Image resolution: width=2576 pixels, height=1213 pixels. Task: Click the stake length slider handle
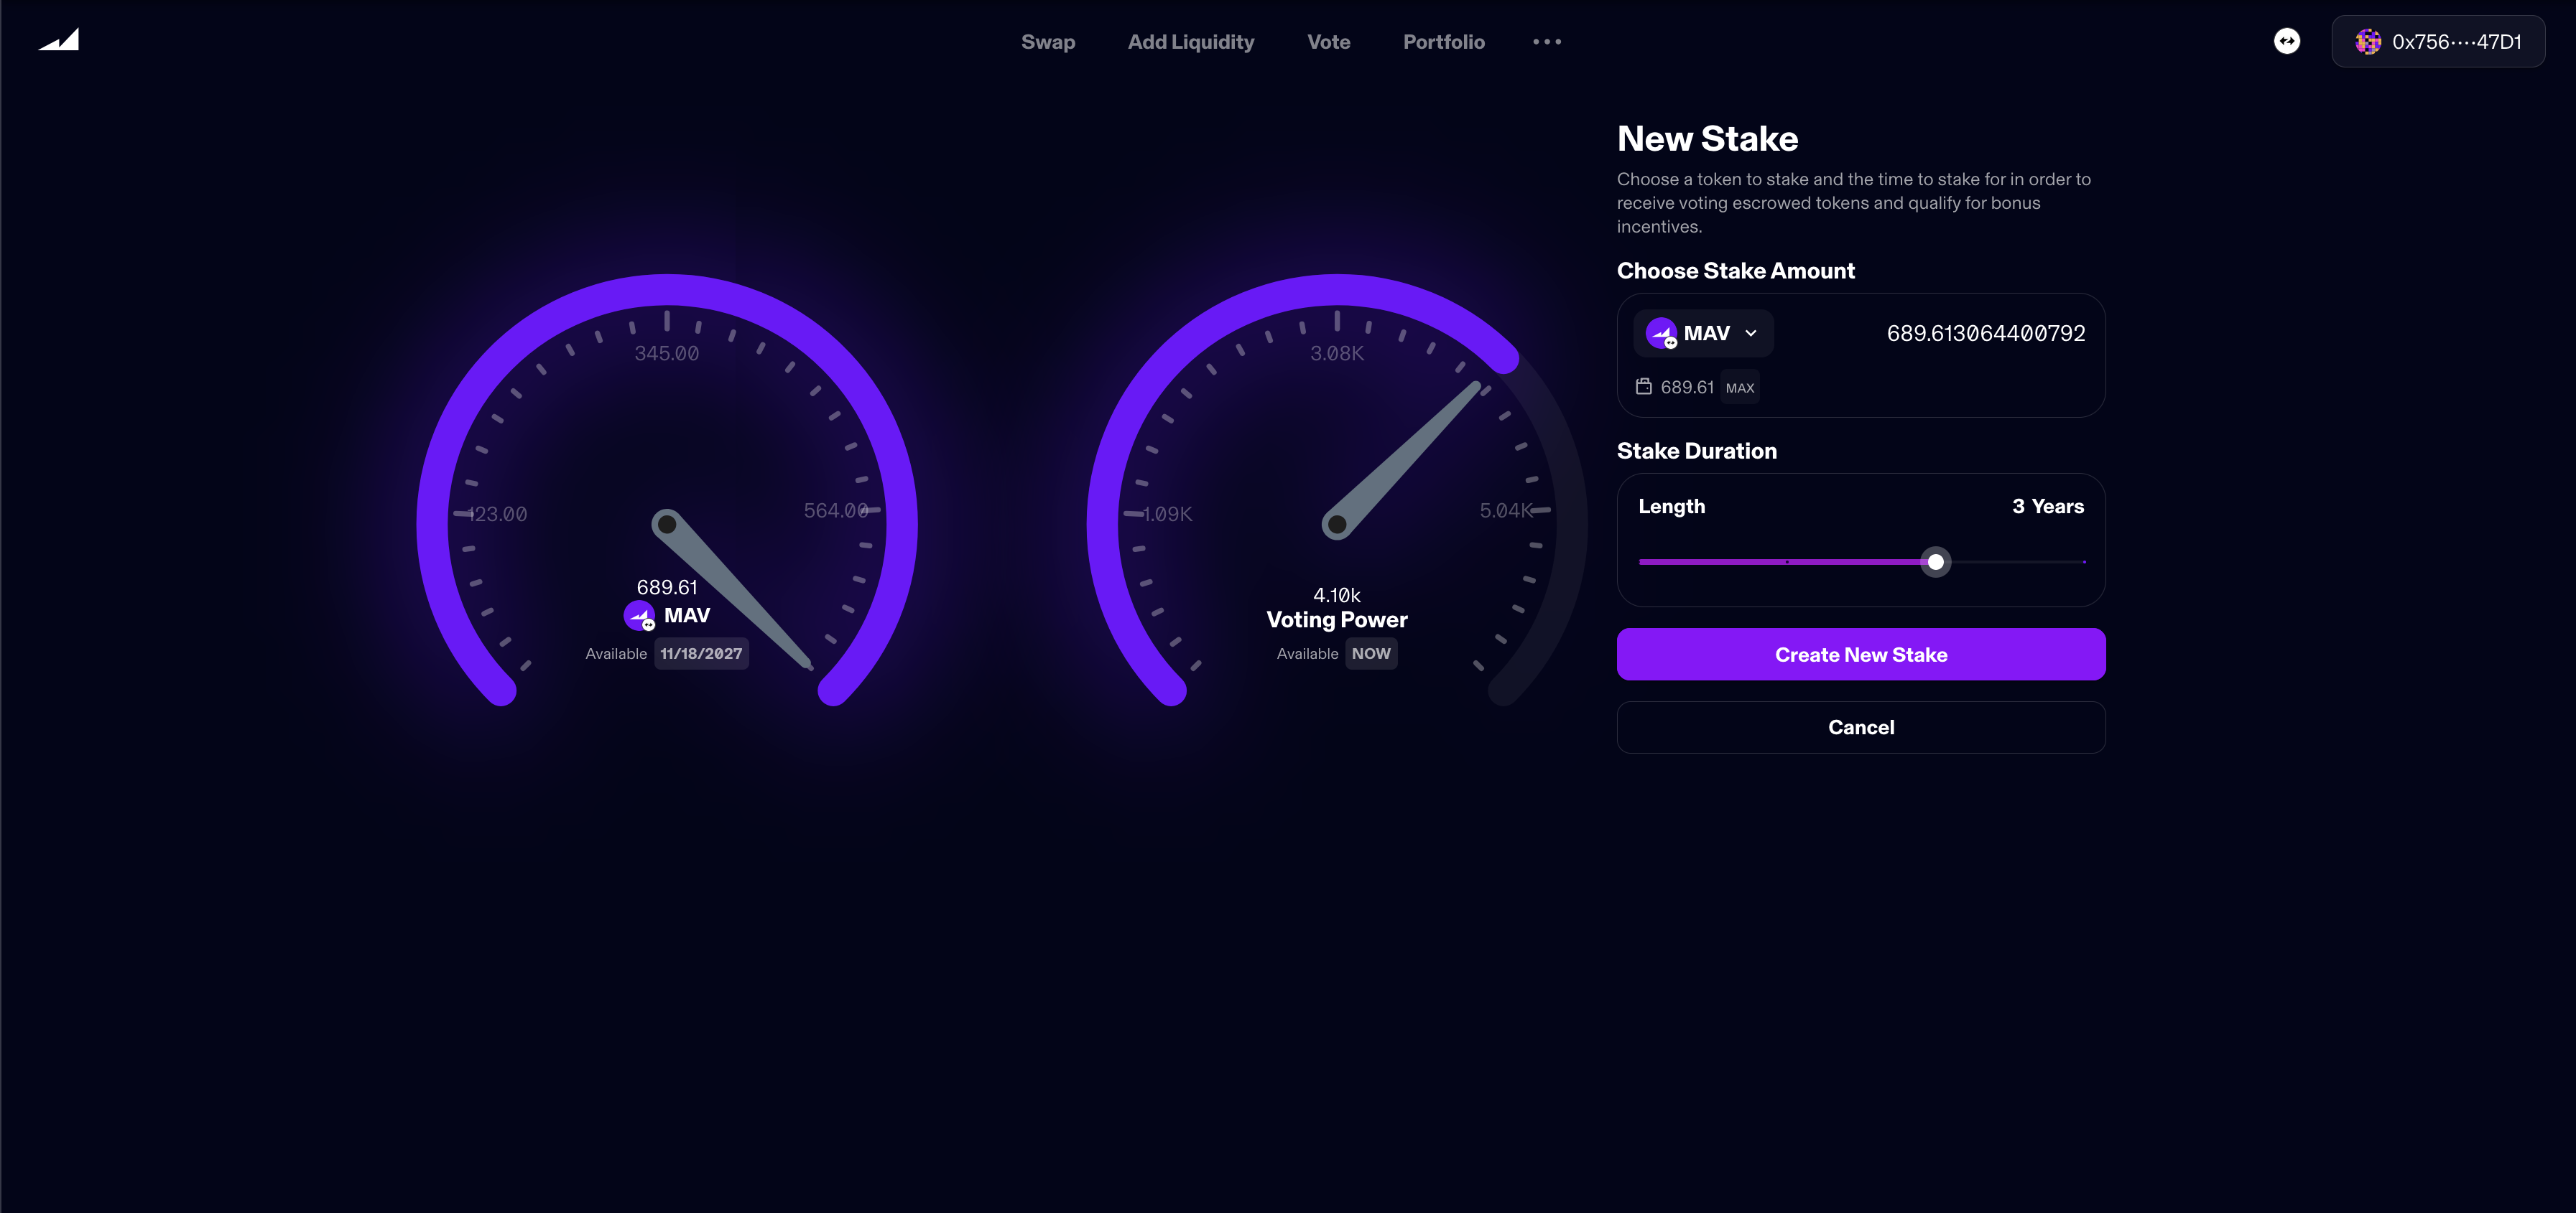click(x=1935, y=563)
